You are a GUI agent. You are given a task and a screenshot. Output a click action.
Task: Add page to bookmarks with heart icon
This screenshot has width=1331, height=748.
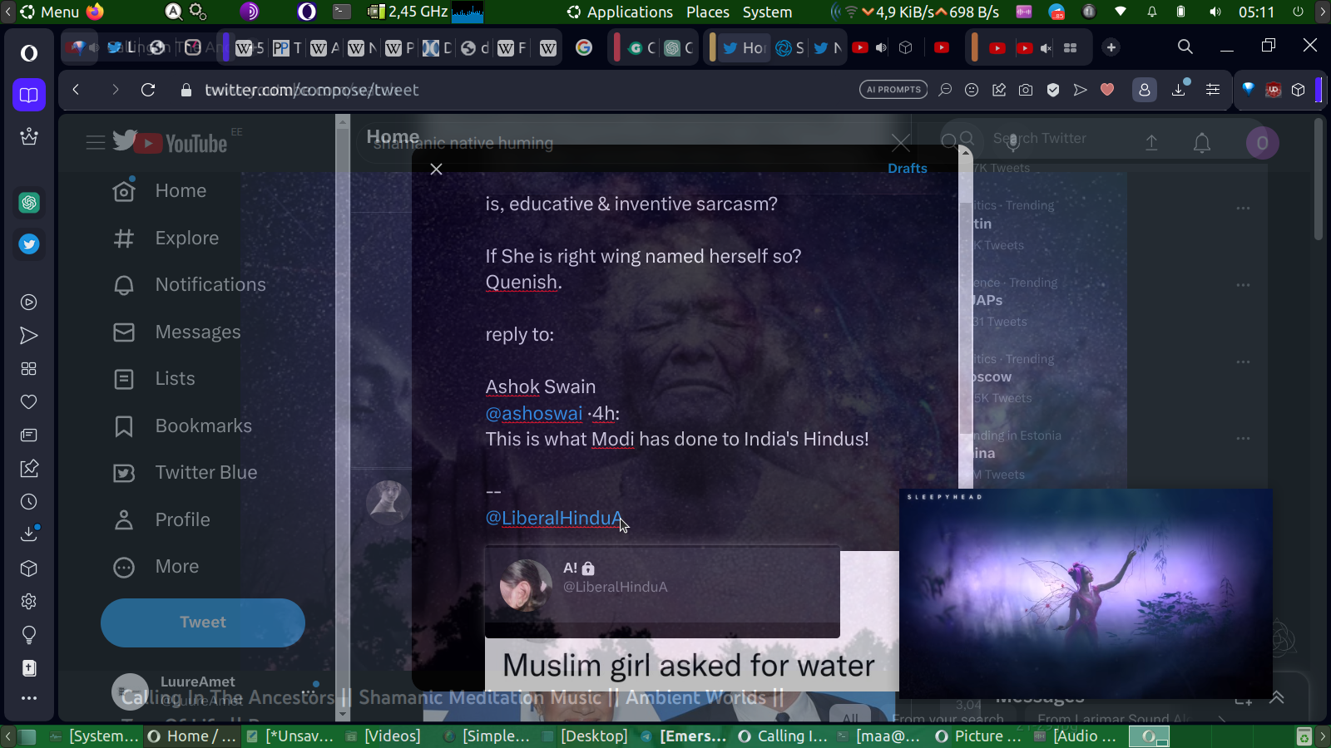(1107, 90)
